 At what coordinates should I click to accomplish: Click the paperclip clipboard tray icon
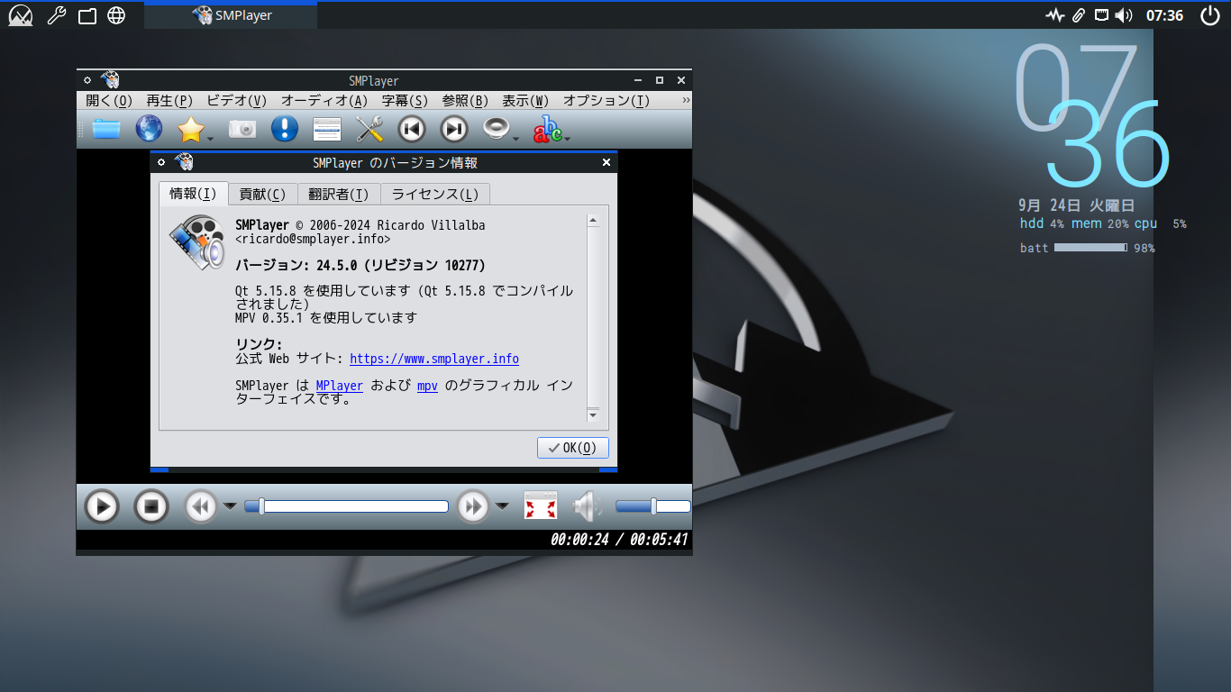1079,15
